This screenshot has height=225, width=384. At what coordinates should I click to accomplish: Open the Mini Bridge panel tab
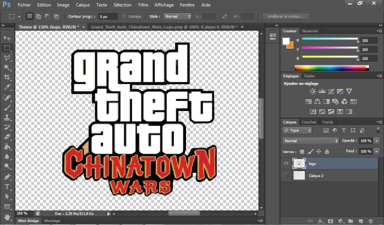28,221
